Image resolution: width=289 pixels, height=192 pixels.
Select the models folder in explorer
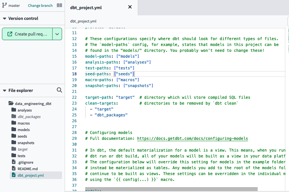coord(24,130)
